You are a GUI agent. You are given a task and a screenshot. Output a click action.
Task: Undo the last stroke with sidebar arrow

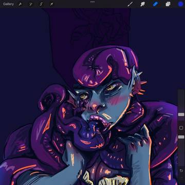tap(181, 171)
